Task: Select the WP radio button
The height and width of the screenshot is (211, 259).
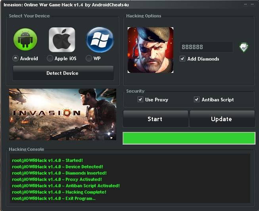Action: click(x=89, y=58)
